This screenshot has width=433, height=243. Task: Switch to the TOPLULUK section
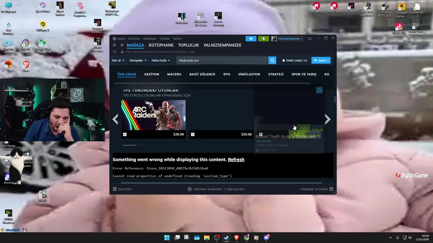(188, 45)
